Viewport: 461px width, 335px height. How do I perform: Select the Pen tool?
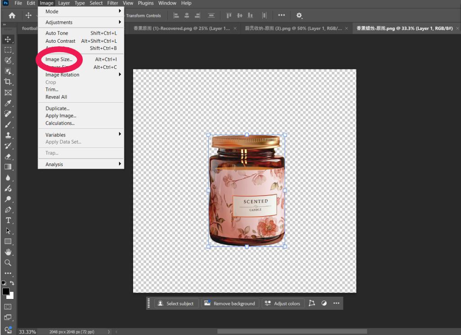coord(8,209)
